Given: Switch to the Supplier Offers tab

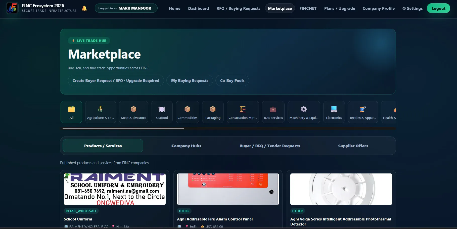Looking at the screenshot, I should (x=353, y=146).
